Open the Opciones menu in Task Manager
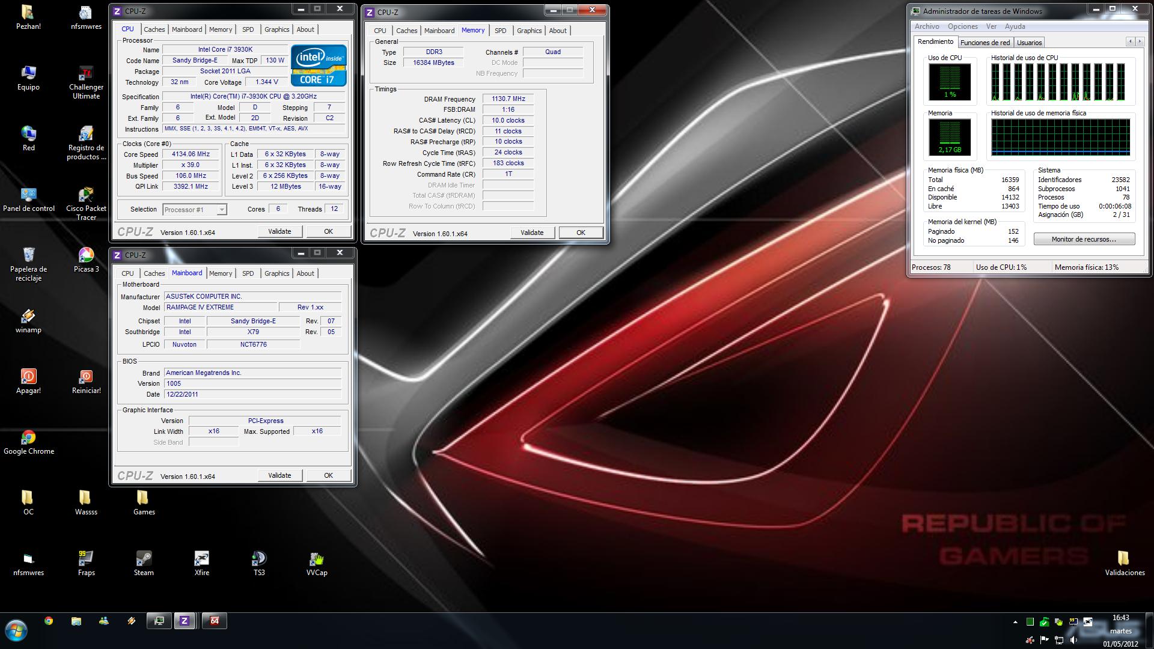This screenshot has height=649, width=1154. (x=962, y=26)
